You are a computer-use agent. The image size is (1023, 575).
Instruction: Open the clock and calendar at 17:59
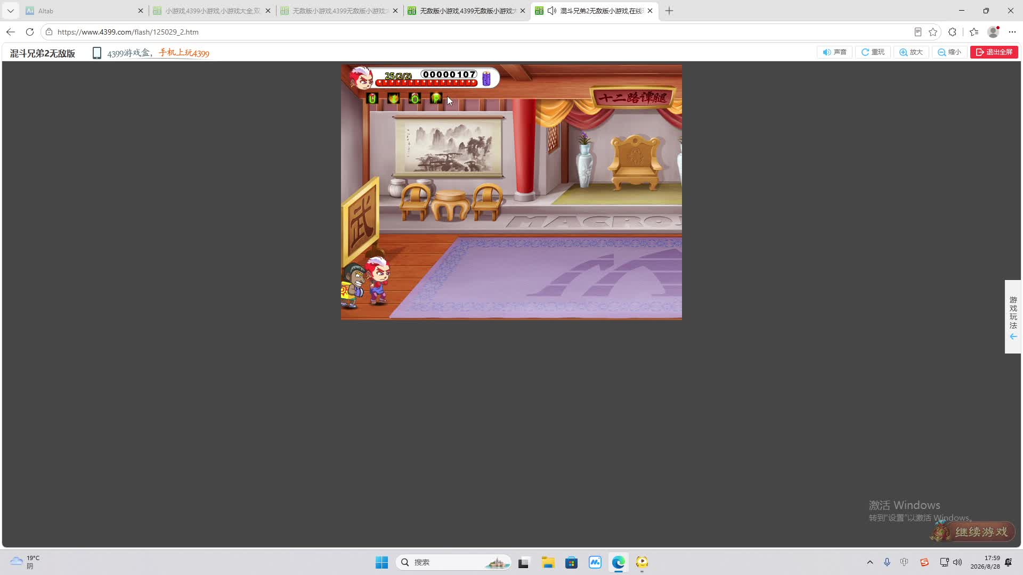(985, 562)
